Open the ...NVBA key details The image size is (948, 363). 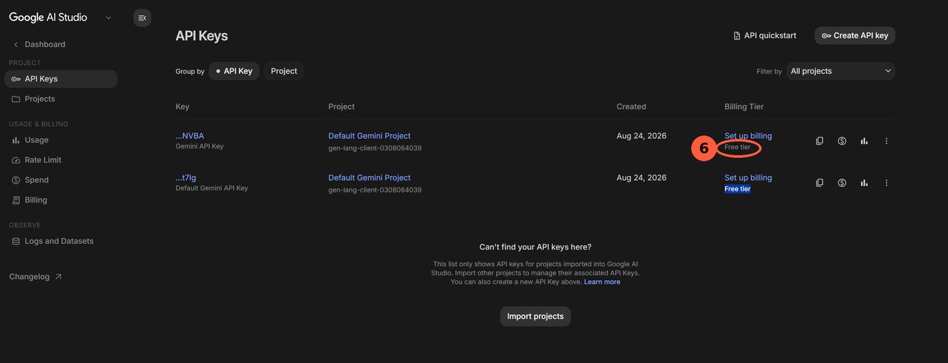[x=190, y=135]
